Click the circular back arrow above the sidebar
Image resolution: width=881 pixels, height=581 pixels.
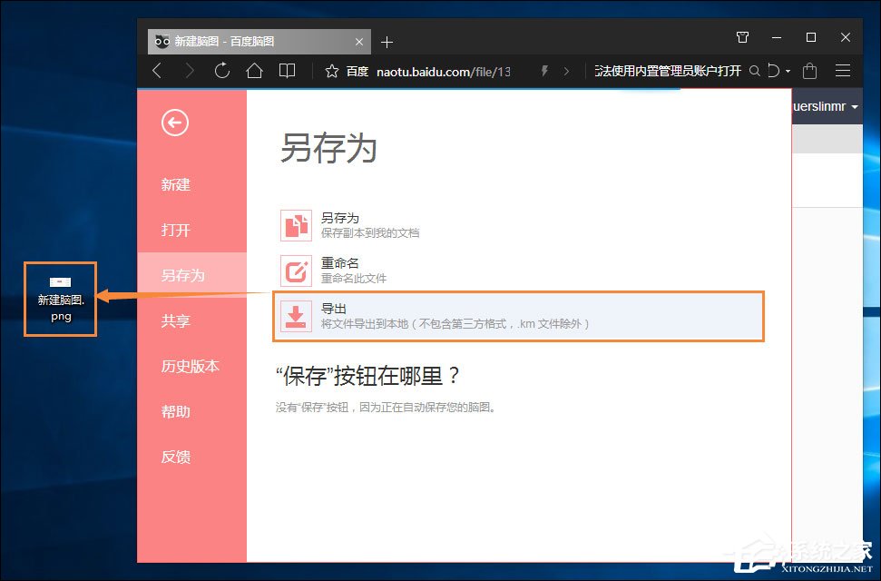174,123
